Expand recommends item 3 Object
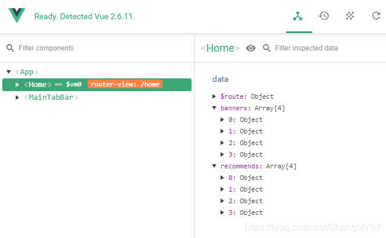Viewport: 386px width, 238px height. coord(222,212)
